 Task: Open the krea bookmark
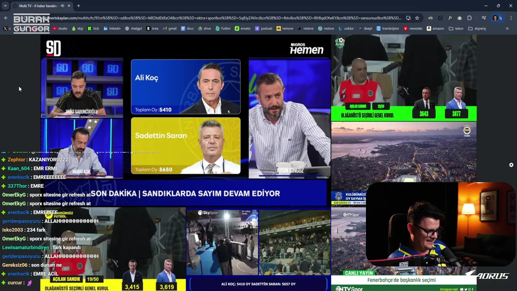(x=152, y=29)
